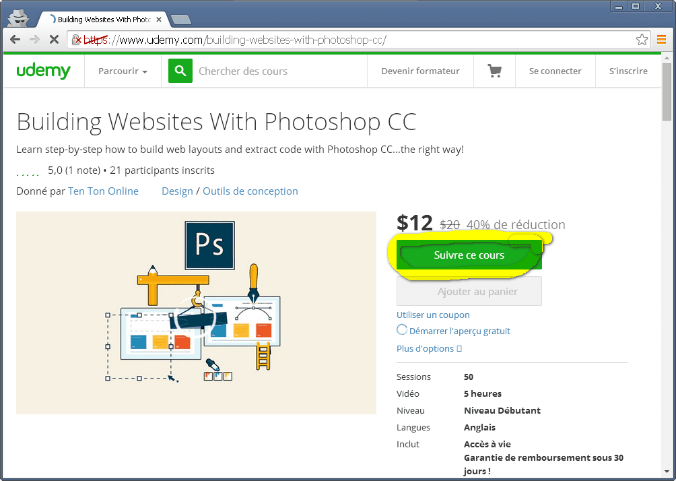The width and height of the screenshot is (676, 481).
Task: Click the Suivre ce cours button
Action: pos(469,255)
